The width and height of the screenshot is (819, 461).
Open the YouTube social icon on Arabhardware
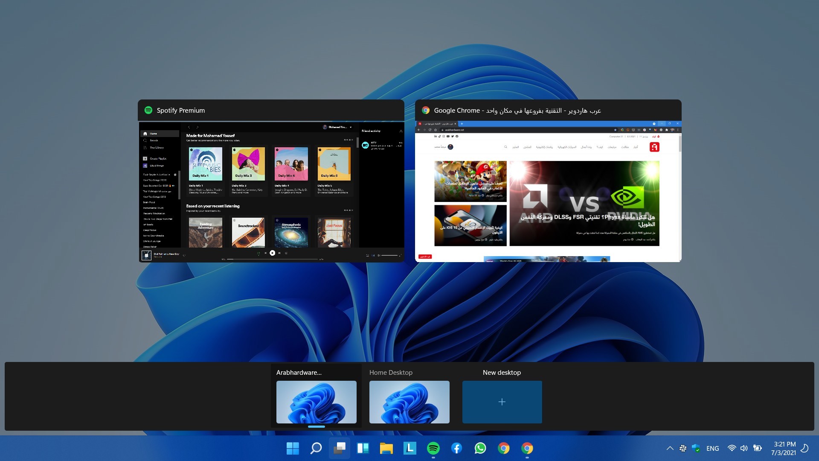point(448,136)
